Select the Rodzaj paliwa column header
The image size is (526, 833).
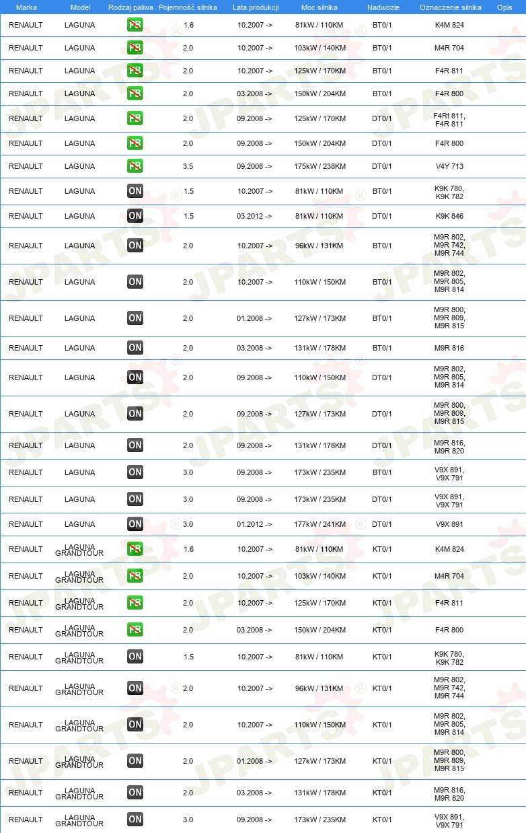pos(131,7)
